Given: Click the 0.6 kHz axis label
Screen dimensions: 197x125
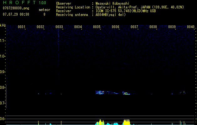Looking at the screenshot, I should click(3, 119).
